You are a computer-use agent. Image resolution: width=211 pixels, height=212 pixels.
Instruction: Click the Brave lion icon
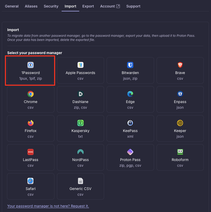pos(180,65)
